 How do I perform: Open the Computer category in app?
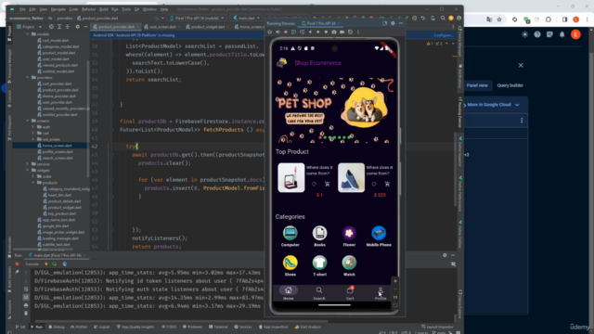pyautogui.click(x=291, y=236)
